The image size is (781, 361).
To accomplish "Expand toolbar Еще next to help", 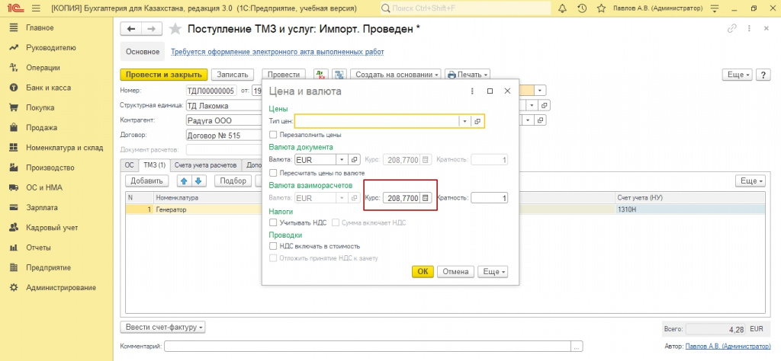I will (738, 75).
